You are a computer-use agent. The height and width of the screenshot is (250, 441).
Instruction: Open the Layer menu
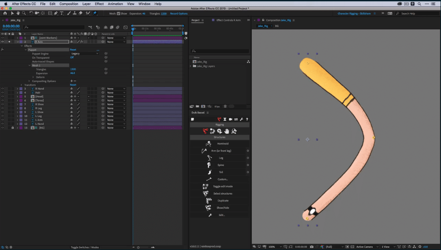coord(86,4)
